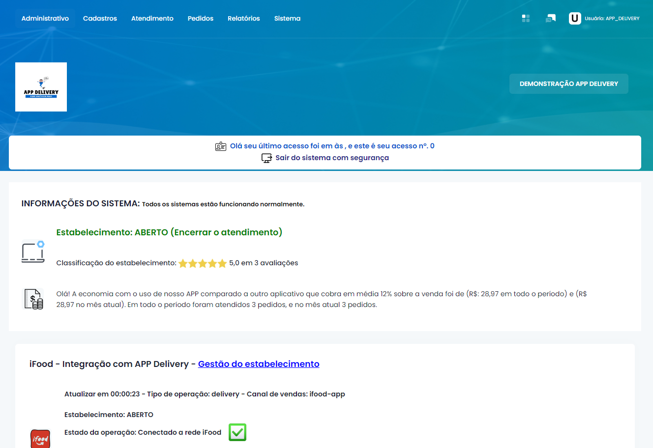Click the iFood section's 'Estabelecimento: ABERTO' text
653x448 pixels.
pyautogui.click(x=109, y=415)
